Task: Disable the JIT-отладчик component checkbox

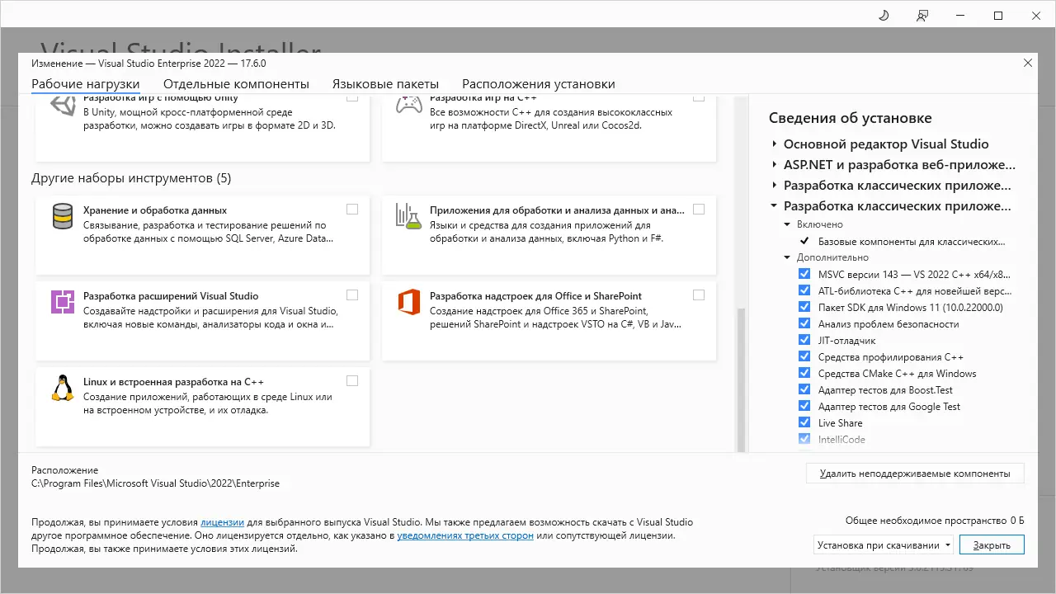Action: click(804, 340)
